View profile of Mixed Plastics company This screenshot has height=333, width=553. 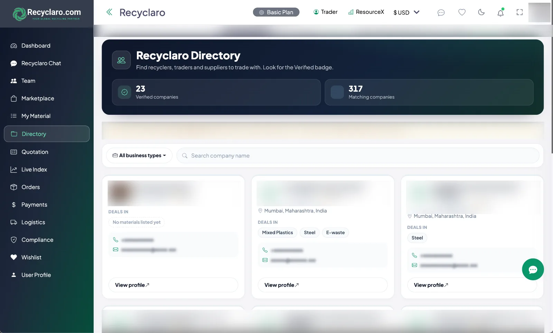(x=322, y=285)
